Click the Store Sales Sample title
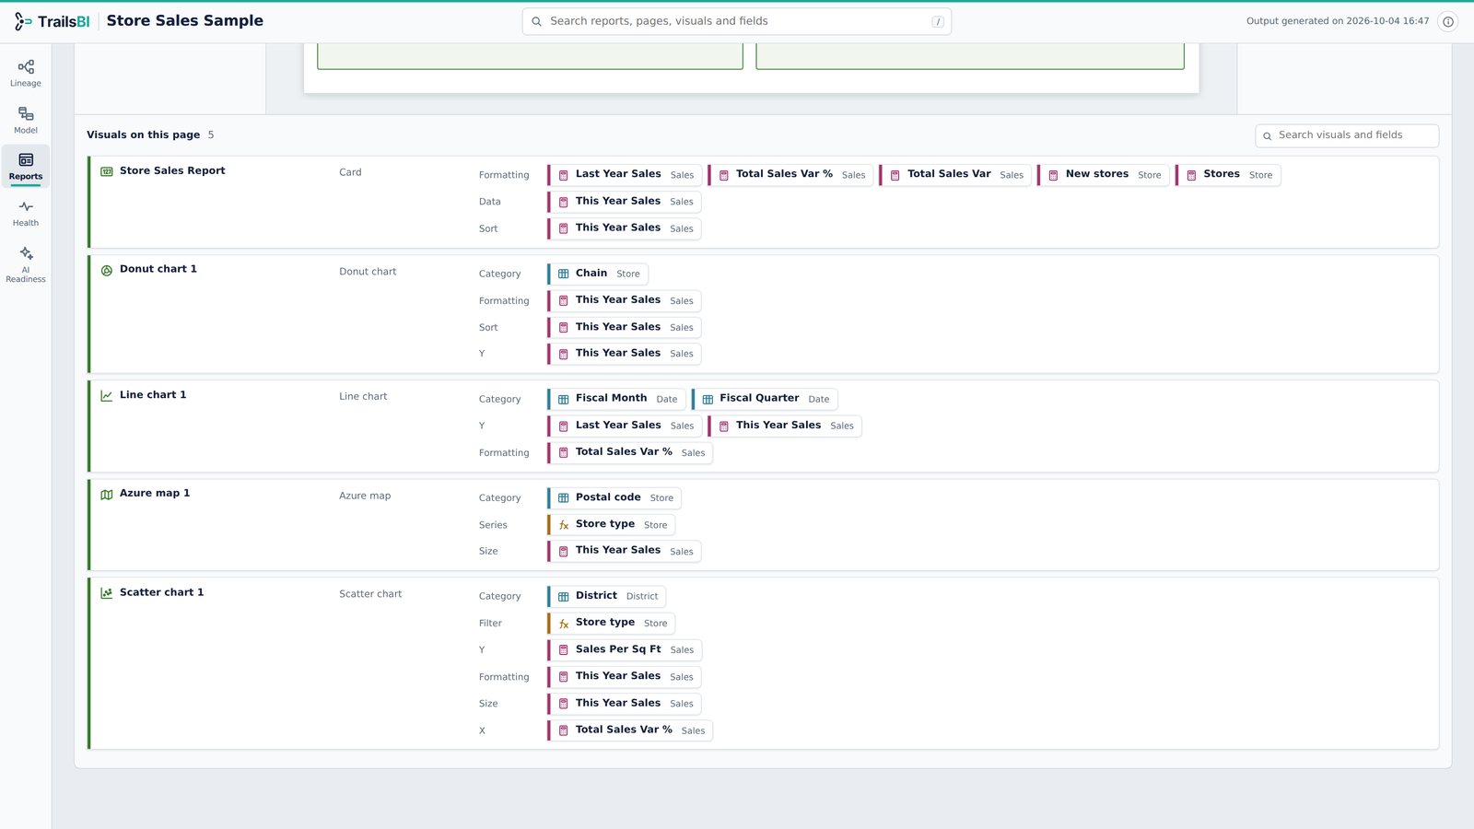The image size is (1474, 829). pyautogui.click(x=185, y=20)
